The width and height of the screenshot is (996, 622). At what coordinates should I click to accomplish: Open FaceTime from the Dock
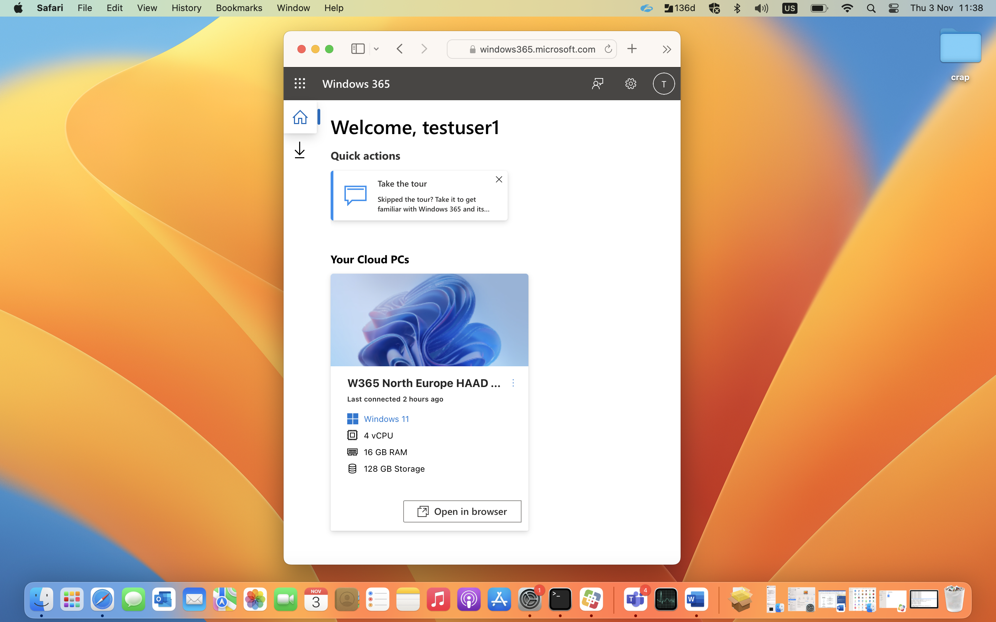[x=286, y=599]
